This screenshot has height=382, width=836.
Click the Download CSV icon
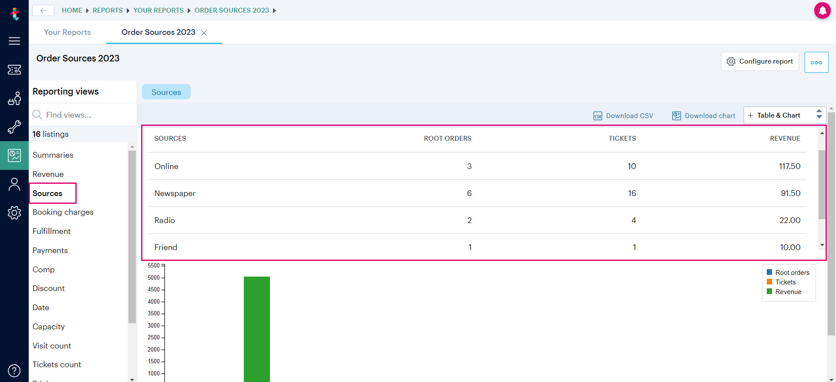pyautogui.click(x=598, y=116)
